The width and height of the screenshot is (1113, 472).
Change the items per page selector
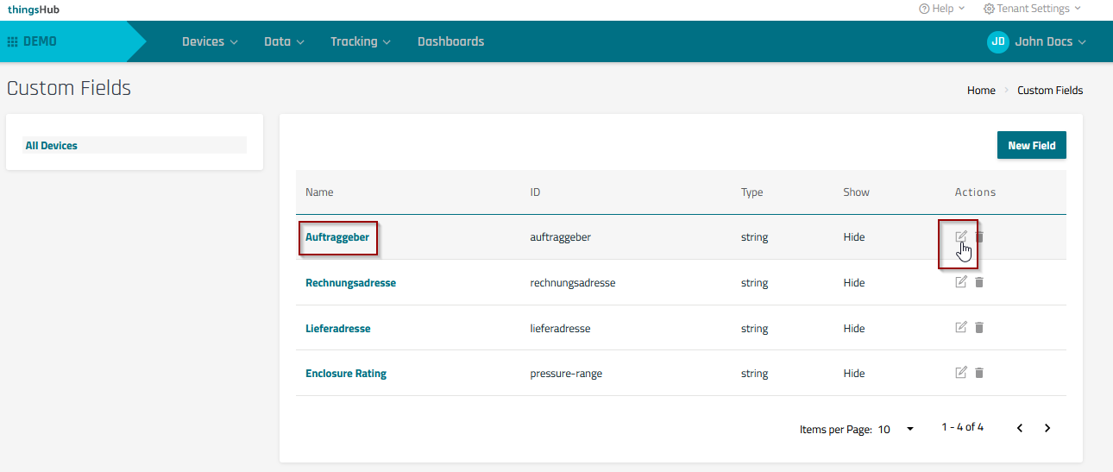point(896,429)
